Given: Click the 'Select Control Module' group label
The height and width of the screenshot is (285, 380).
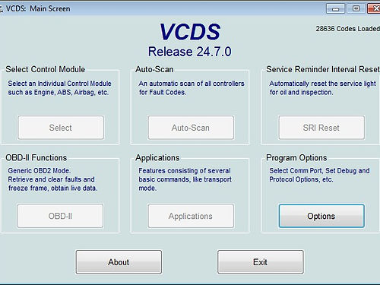Looking at the screenshot, I should pos(46,69).
